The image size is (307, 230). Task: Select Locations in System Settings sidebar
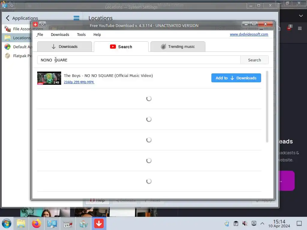click(17, 38)
